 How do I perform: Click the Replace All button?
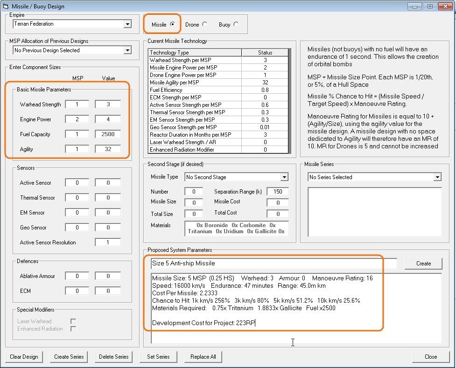203,357
